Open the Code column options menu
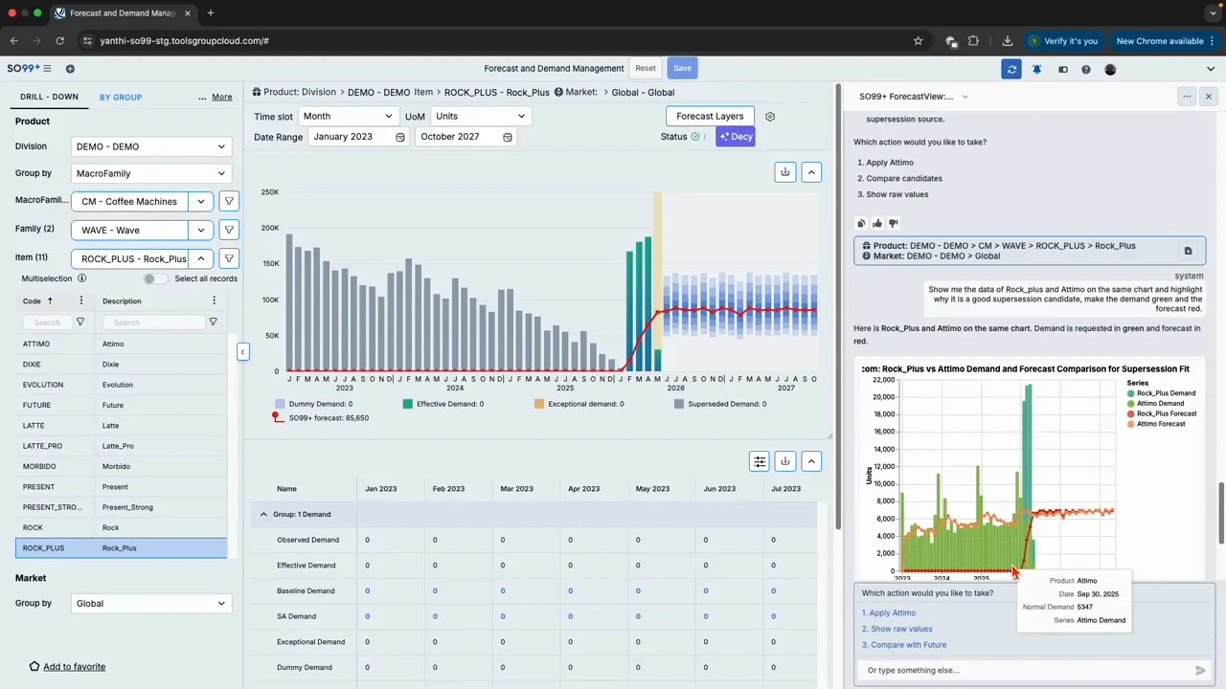 click(80, 300)
